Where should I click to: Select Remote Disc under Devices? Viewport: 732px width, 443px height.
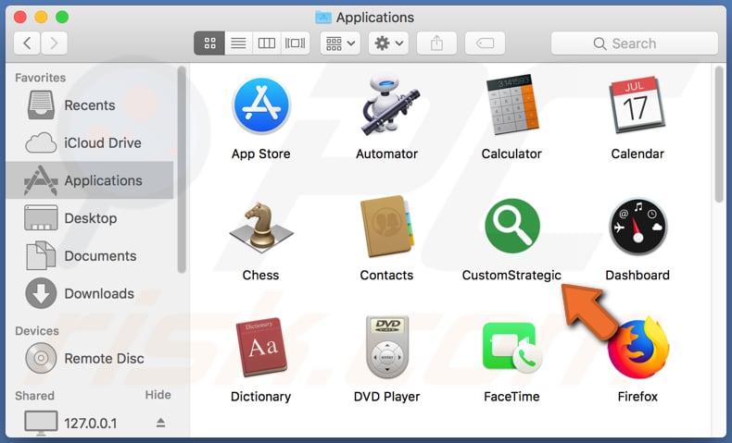pos(90,358)
